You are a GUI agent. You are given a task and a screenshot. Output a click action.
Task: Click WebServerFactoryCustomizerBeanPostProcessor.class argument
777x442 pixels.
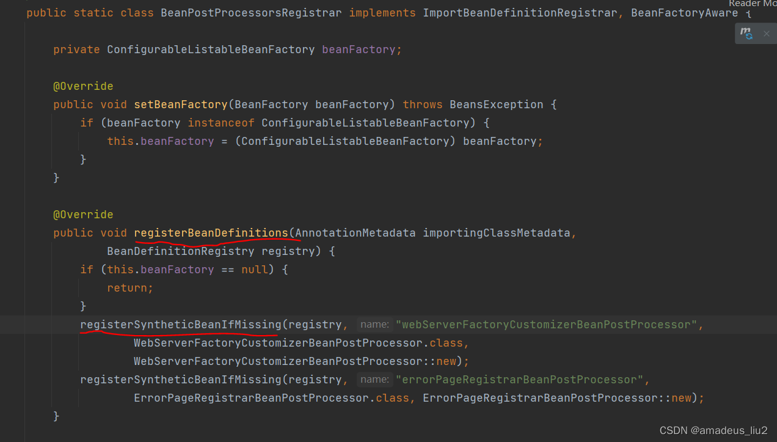(299, 343)
